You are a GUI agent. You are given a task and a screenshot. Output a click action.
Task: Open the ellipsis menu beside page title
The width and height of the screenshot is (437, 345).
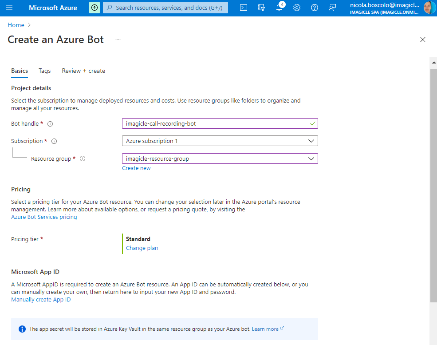(x=118, y=40)
